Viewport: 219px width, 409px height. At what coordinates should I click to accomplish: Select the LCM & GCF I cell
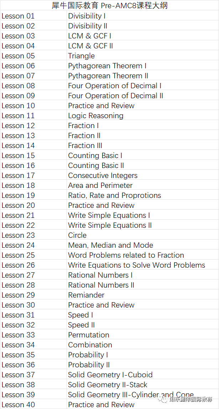[x=143, y=36]
